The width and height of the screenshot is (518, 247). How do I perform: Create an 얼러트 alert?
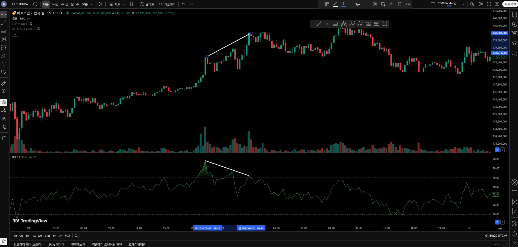[147, 4]
